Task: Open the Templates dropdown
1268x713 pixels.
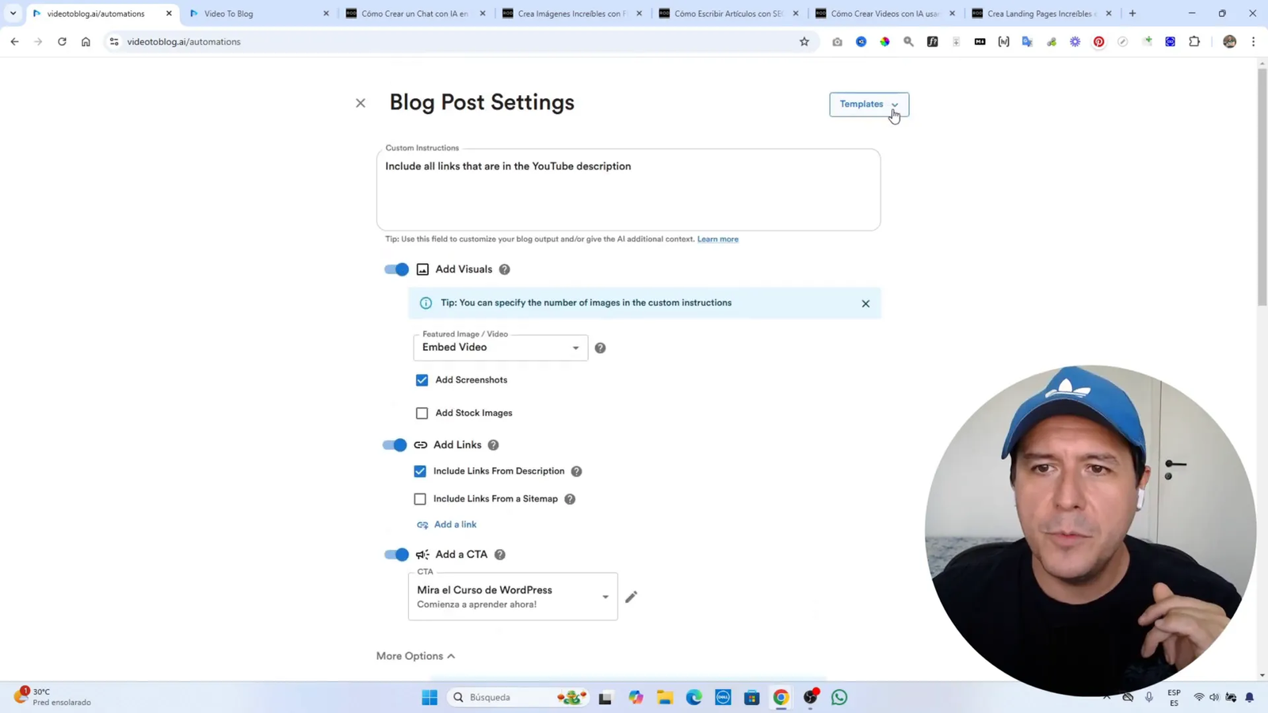Action: [869, 104]
